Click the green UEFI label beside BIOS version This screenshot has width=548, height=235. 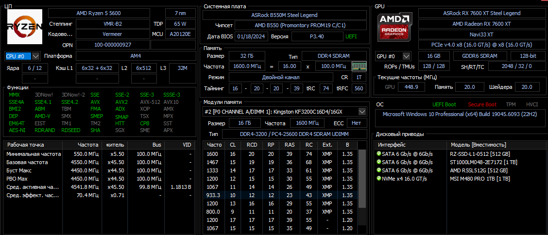[352, 36]
